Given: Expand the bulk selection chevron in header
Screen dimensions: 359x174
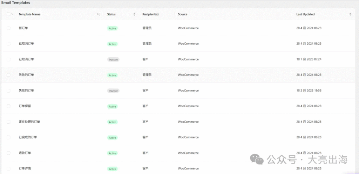Looking at the screenshot, I should click(12, 14).
